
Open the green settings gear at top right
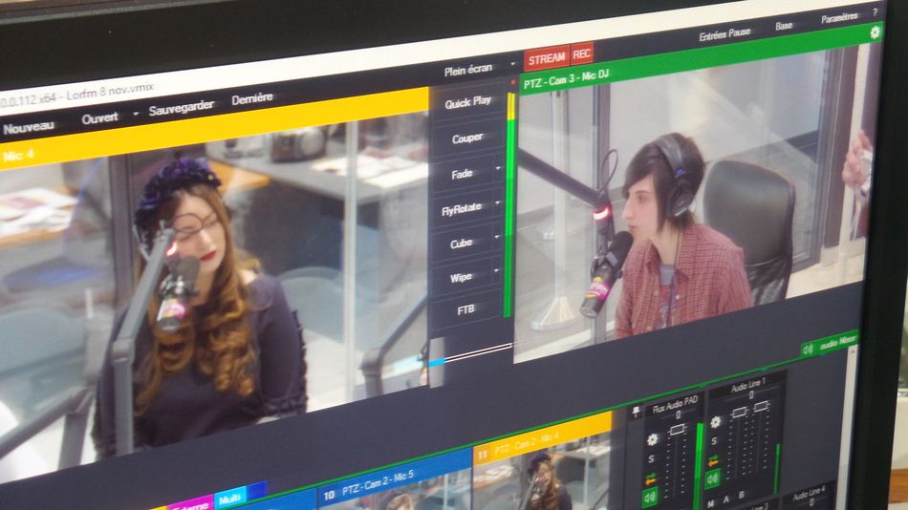coord(875,33)
